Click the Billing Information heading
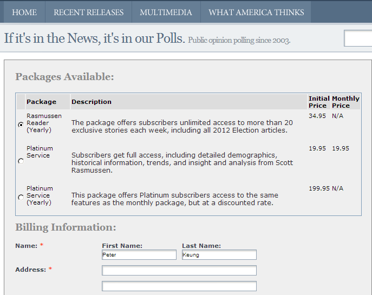 click(x=66, y=227)
